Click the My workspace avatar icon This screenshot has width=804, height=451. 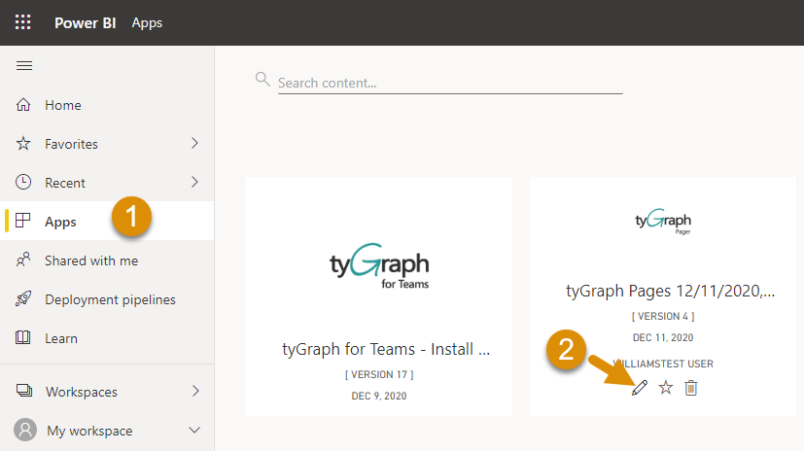[24, 430]
